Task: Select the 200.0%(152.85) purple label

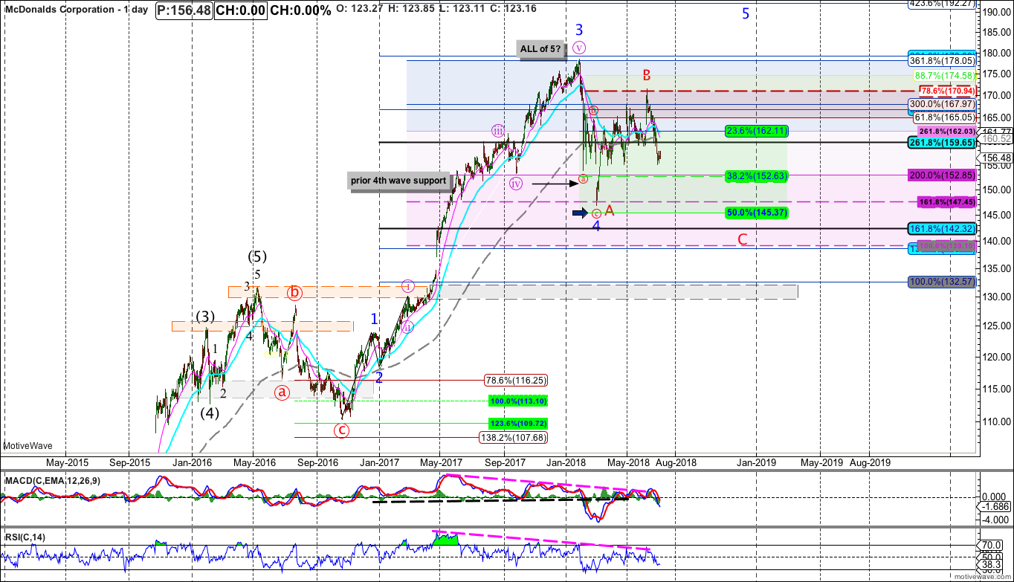Action: click(x=941, y=175)
